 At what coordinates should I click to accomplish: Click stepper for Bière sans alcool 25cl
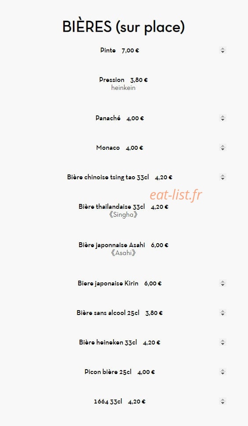[x=222, y=313]
